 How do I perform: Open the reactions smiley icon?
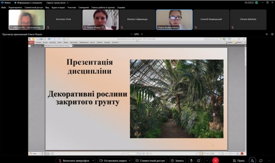point(199,160)
